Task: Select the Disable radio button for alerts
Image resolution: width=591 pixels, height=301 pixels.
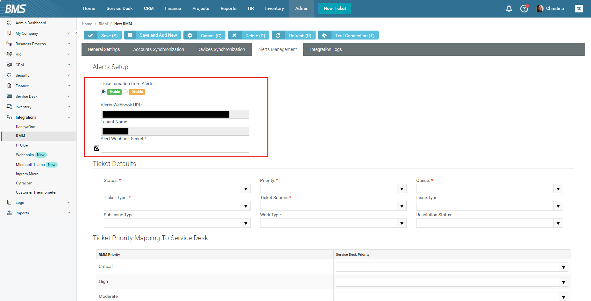Action: pyautogui.click(x=125, y=92)
